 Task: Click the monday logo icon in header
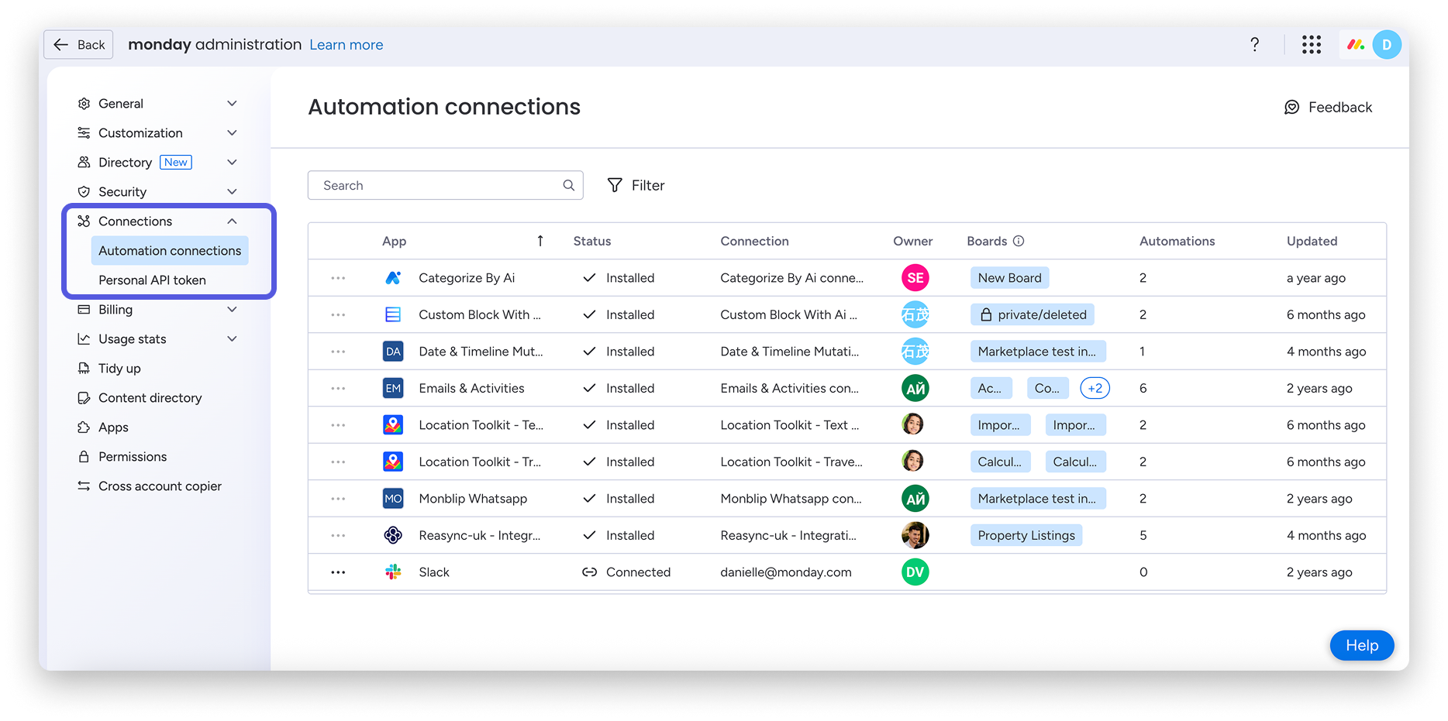point(1355,45)
